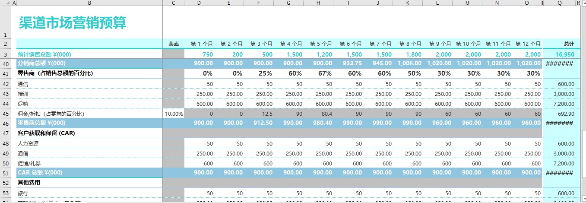
Task: Click row 45 header
Action: [x=5, y=114]
